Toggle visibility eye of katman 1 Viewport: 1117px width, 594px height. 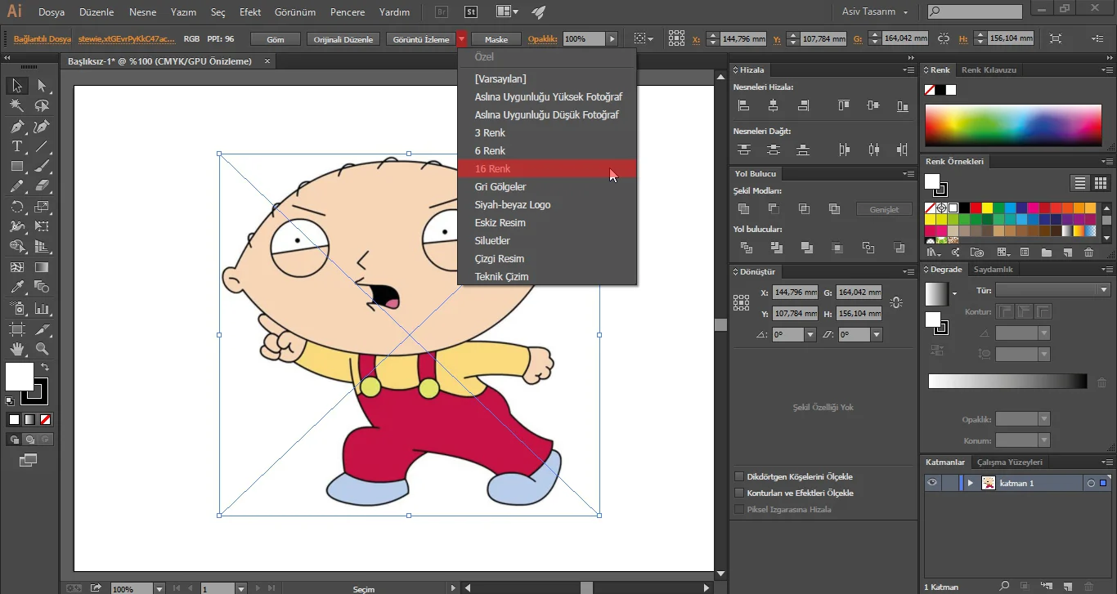[931, 483]
